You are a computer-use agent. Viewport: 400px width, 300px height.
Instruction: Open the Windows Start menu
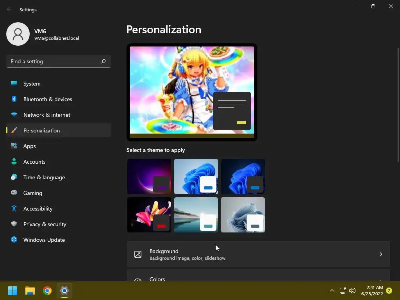point(12,291)
